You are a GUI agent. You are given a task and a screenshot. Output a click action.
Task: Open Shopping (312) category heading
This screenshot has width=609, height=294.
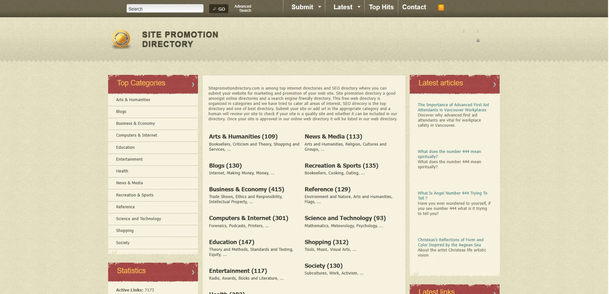(x=327, y=242)
